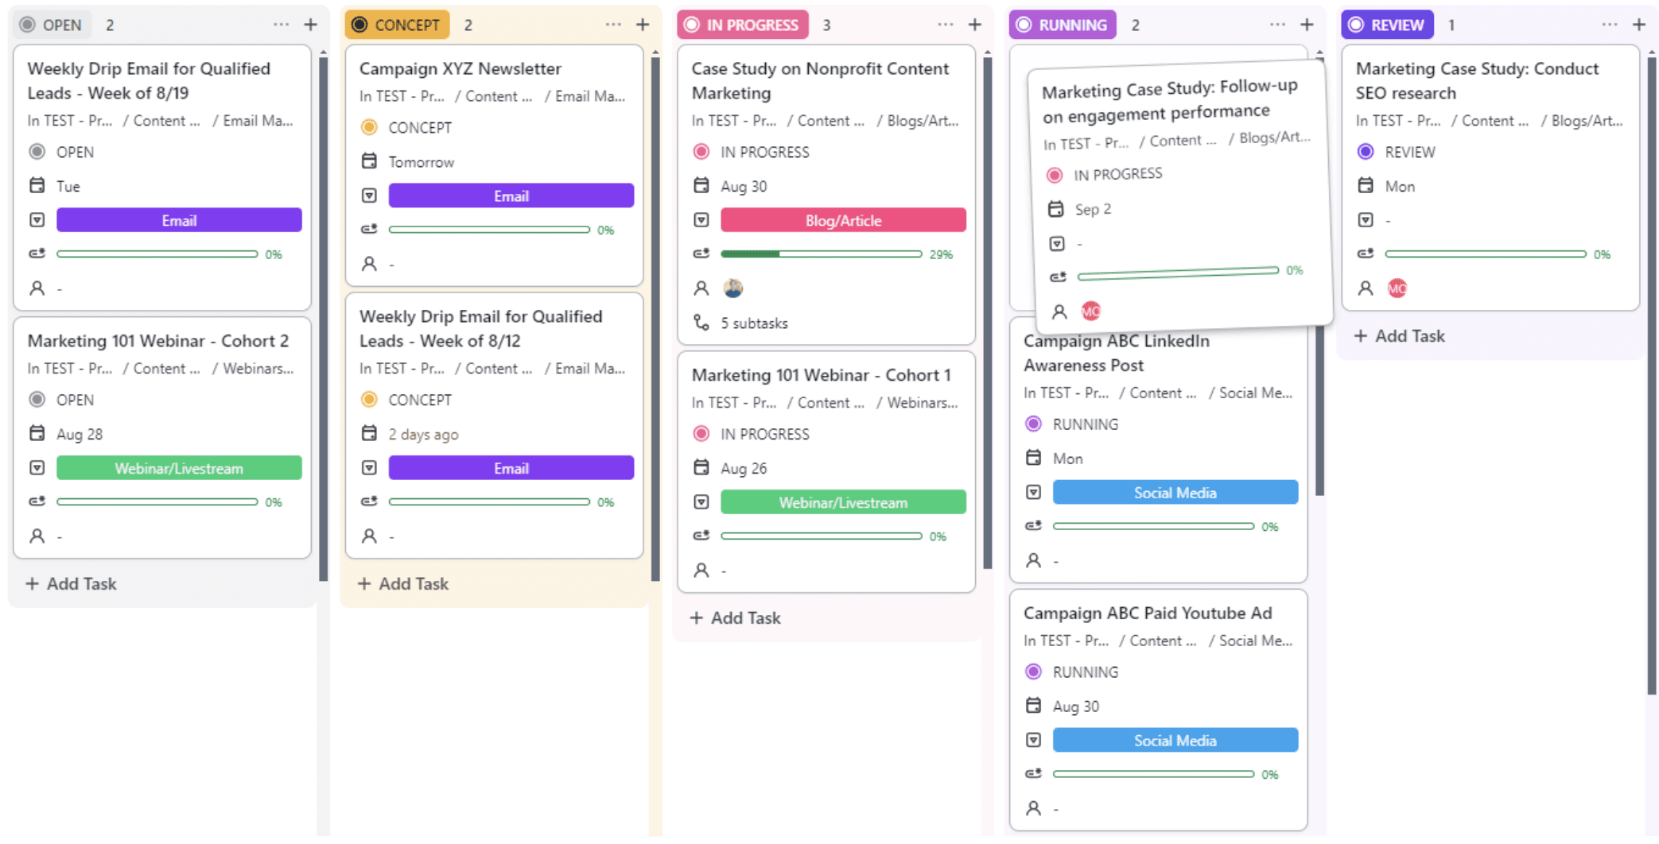Open the IN PROGRESS column ellipsis menu
This screenshot has height=844, width=1659.
point(945,25)
